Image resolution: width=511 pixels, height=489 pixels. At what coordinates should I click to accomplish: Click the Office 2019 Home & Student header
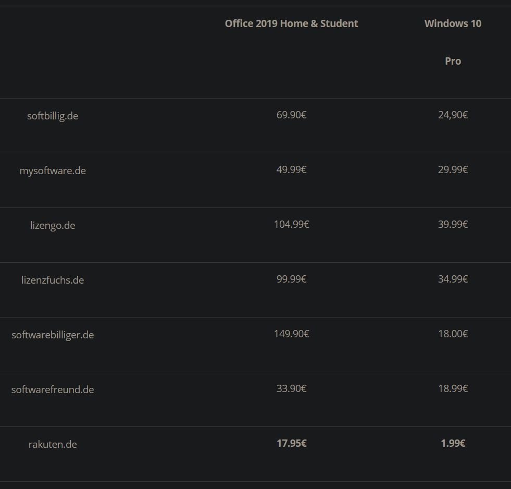coord(291,23)
